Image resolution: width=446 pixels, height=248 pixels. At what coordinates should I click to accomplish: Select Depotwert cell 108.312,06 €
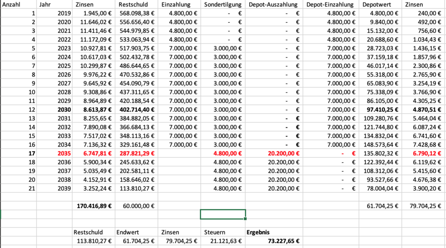click(380, 171)
